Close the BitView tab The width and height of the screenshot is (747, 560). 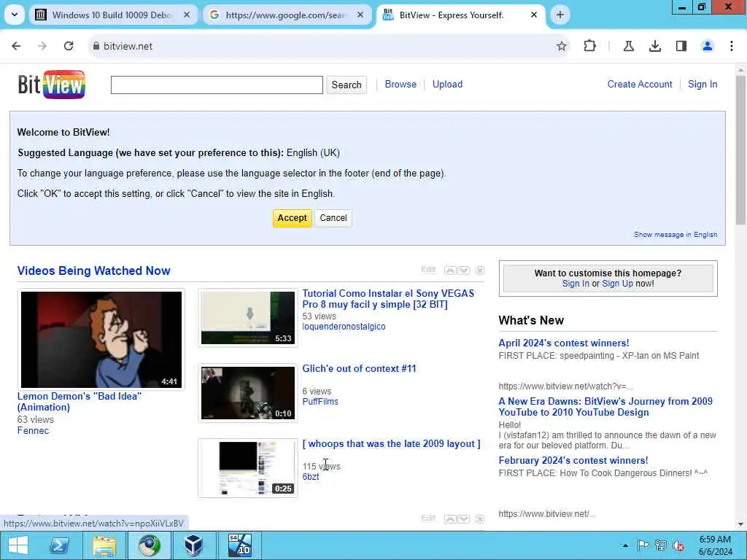tap(534, 15)
